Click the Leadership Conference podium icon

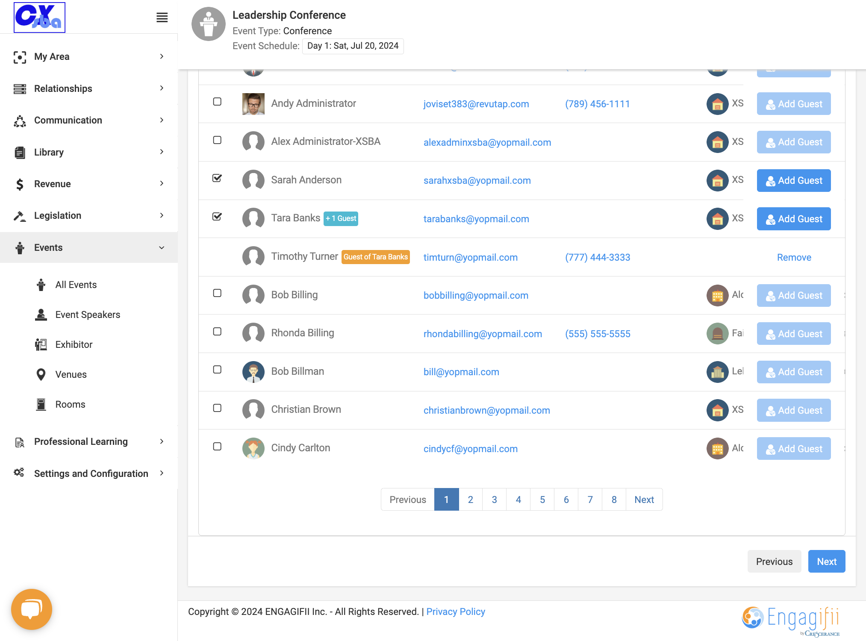pos(209,24)
